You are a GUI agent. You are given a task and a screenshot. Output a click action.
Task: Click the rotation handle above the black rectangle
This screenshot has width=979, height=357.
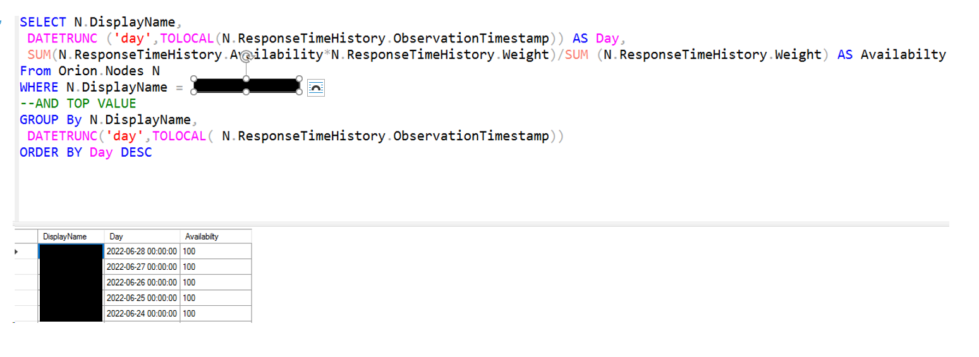point(246,57)
